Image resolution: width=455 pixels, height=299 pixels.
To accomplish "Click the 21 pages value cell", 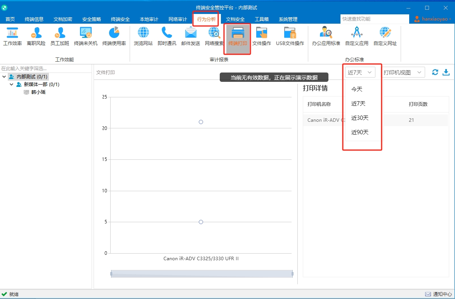I will tap(411, 120).
